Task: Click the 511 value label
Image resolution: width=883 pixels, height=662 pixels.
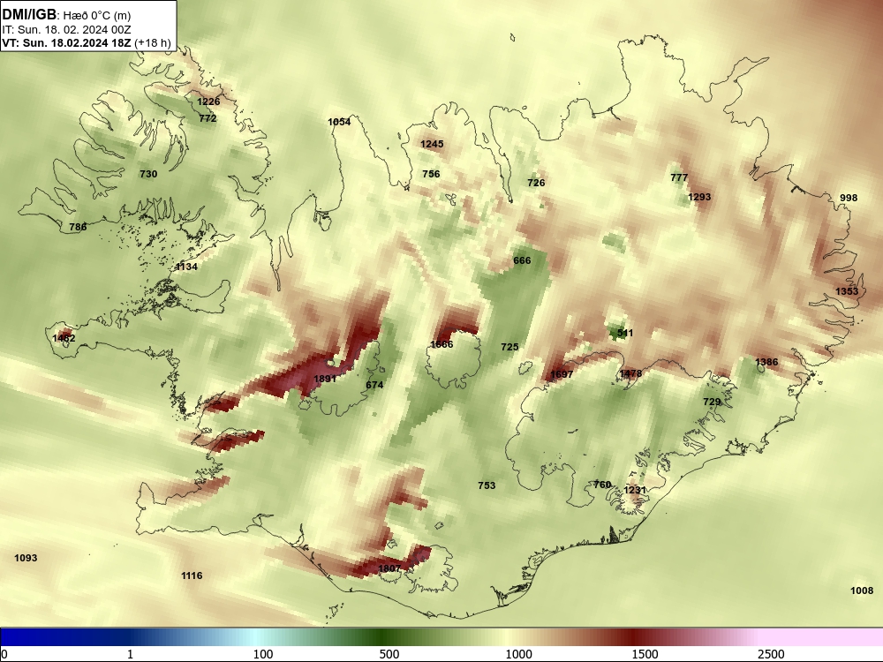Action: pyautogui.click(x=625, y=334)
